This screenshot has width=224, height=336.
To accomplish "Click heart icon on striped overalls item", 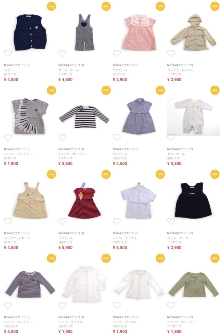I will tap(62, 53).
